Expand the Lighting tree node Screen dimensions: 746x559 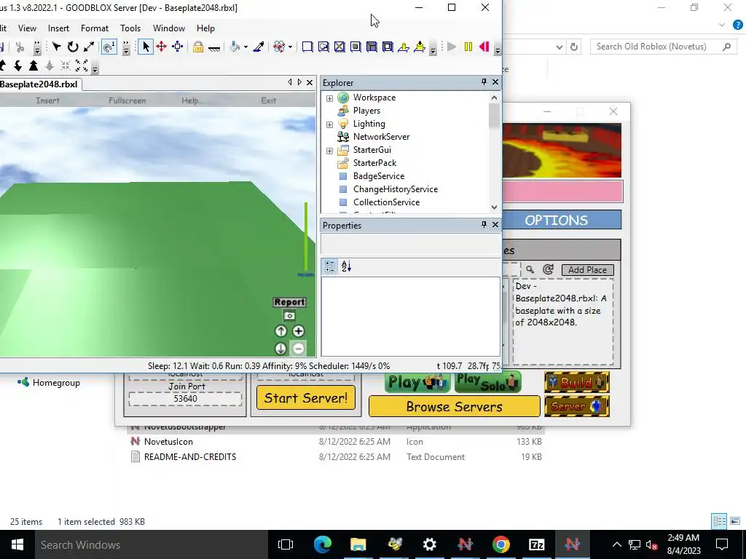click(329, 124)
